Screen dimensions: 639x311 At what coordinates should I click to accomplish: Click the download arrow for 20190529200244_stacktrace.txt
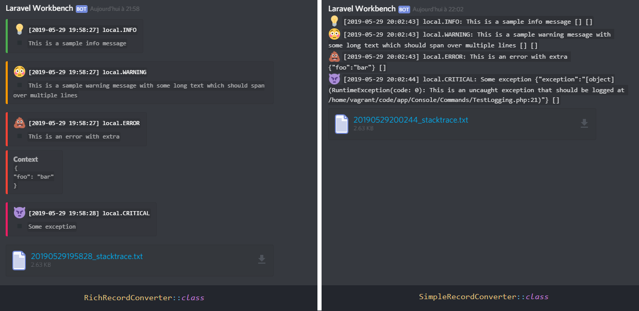click(x=584, y=124)
